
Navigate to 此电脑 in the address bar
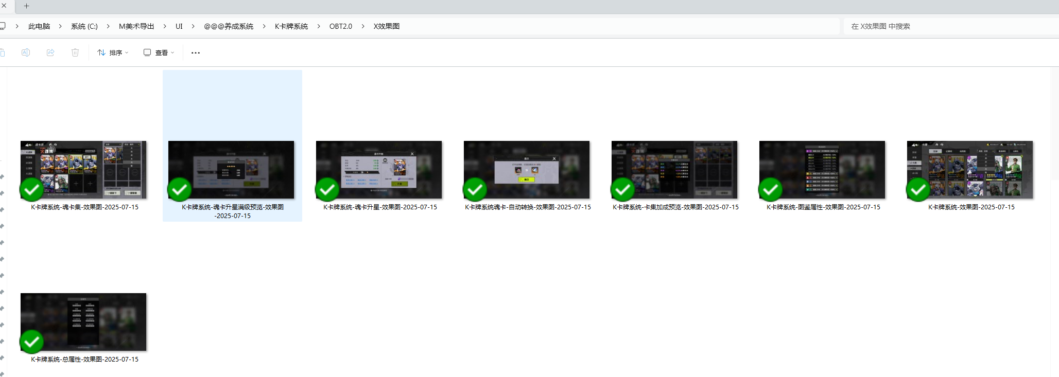(39, 26)
